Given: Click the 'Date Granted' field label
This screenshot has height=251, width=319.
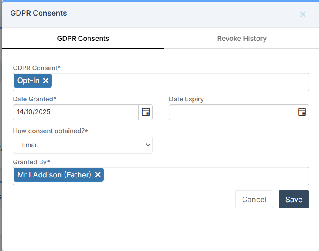Looking at the screenshot, I should point(34,99).
